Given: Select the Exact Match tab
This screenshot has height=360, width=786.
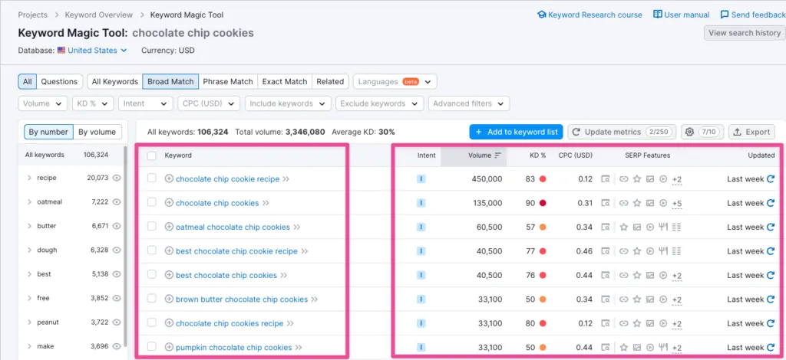Looking at the screenshot, I should 285,81.
